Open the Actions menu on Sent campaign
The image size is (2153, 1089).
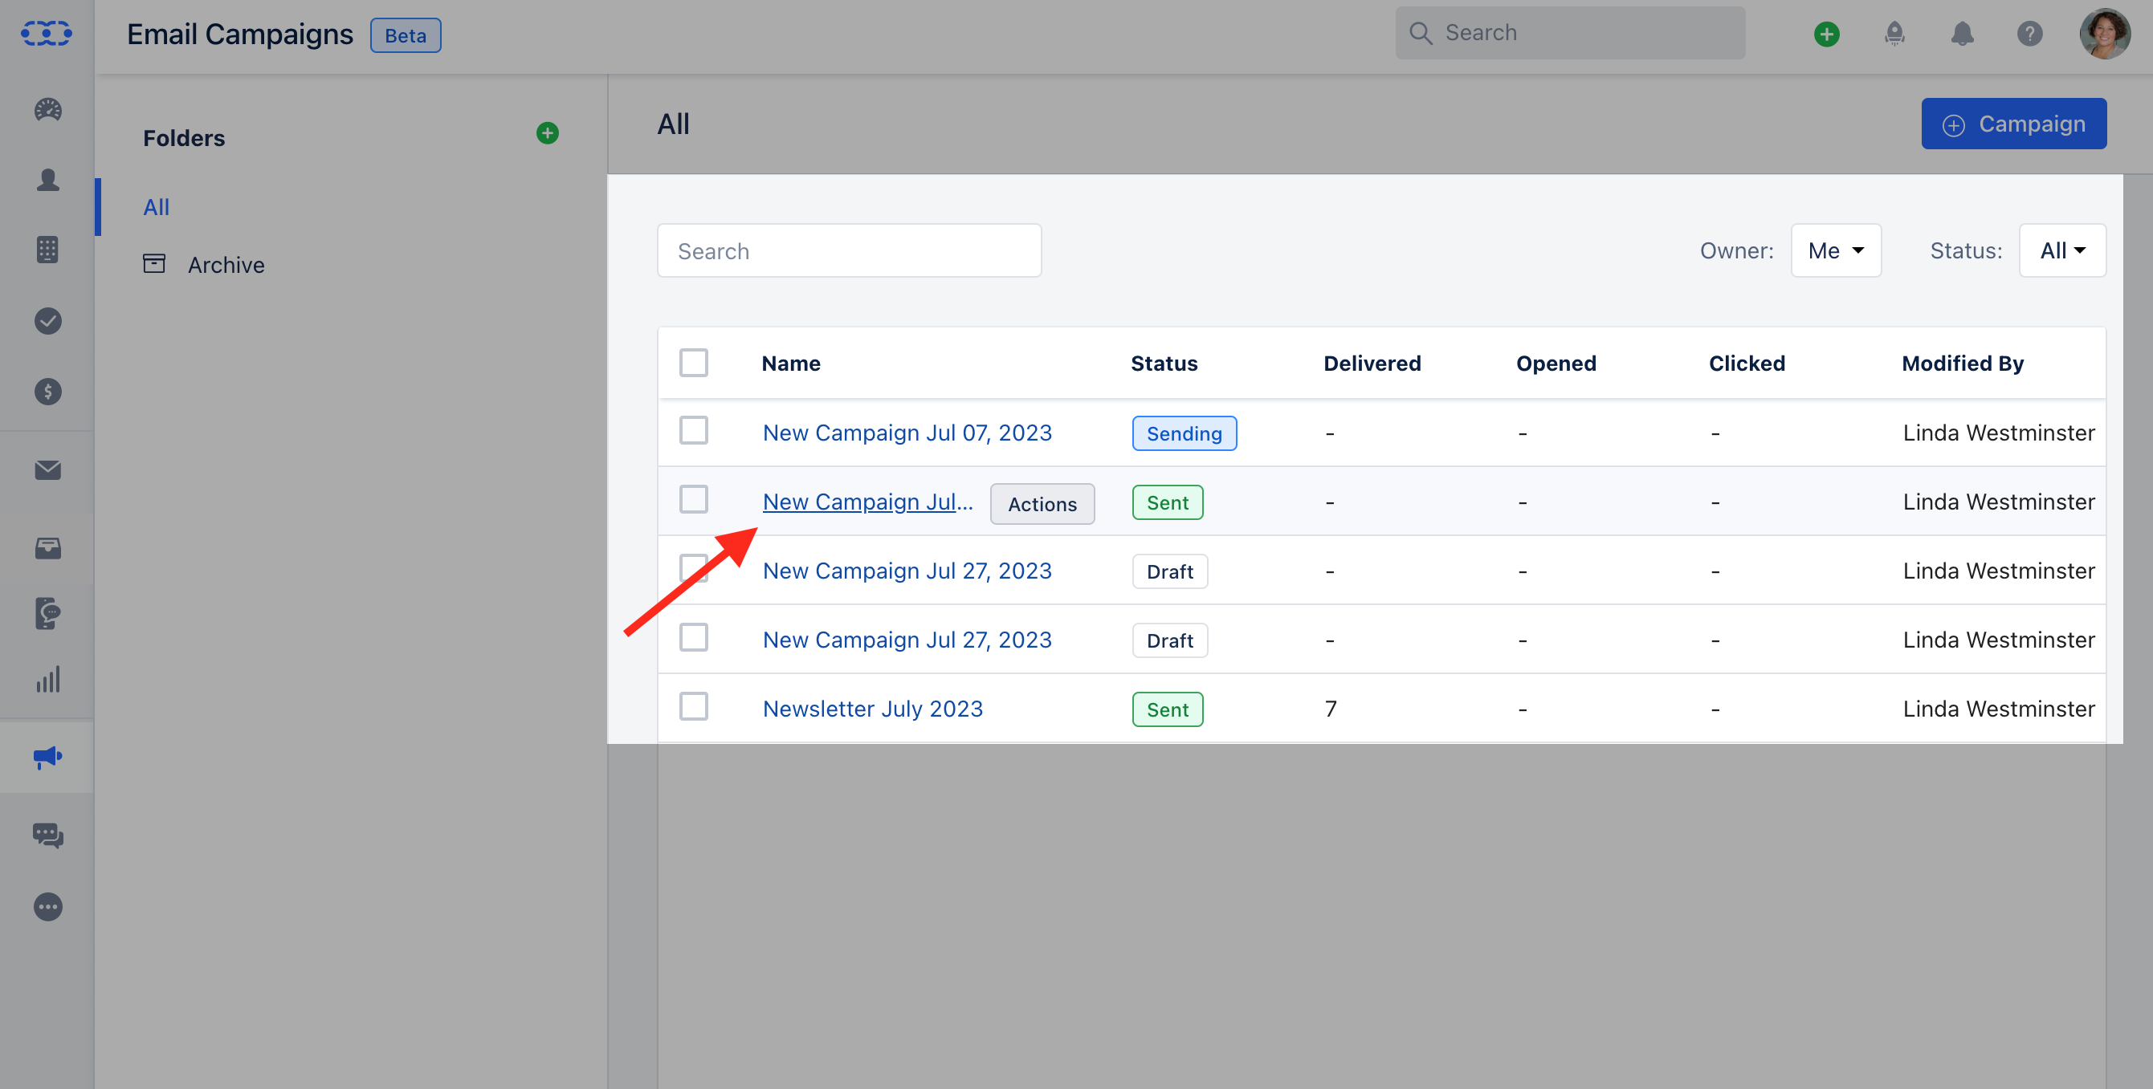click(1042, 504)
